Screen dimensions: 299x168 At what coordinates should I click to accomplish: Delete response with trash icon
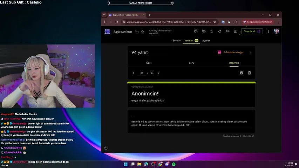pos(249,73)
